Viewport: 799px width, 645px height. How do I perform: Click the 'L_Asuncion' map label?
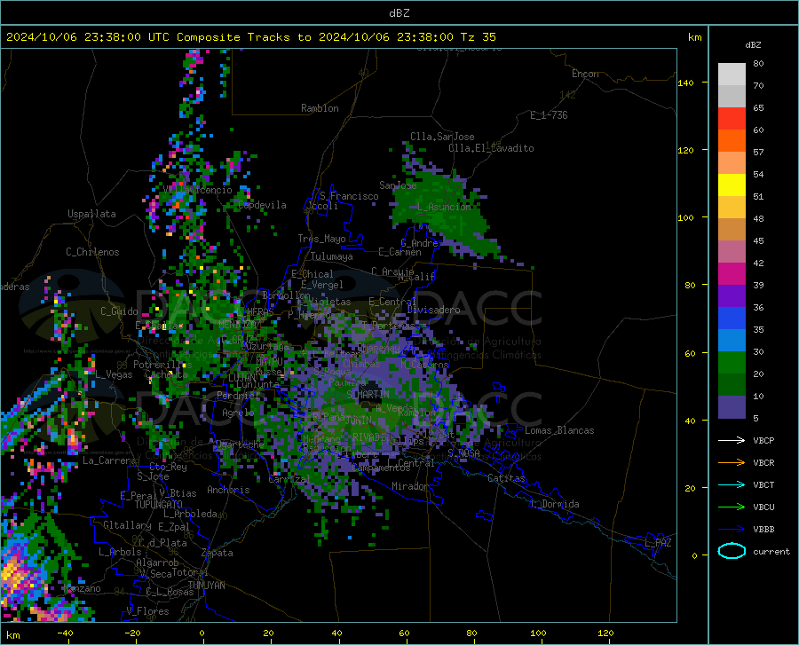pyautogui.click(x=445, y=207)
